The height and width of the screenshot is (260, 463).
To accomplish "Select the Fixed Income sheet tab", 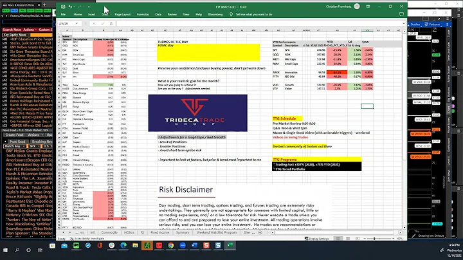I will click(160, 232).
